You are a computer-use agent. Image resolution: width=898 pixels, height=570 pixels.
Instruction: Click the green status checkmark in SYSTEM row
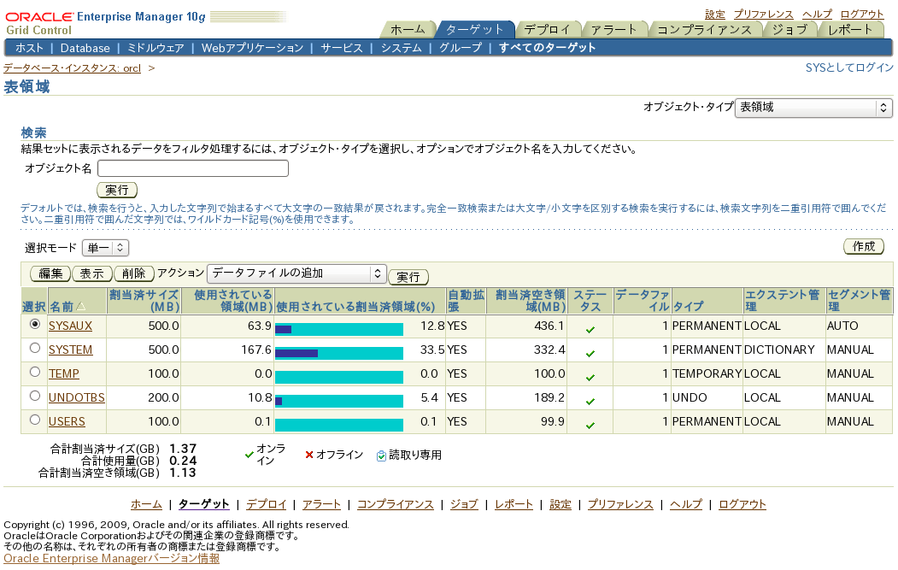coord(590,354)
